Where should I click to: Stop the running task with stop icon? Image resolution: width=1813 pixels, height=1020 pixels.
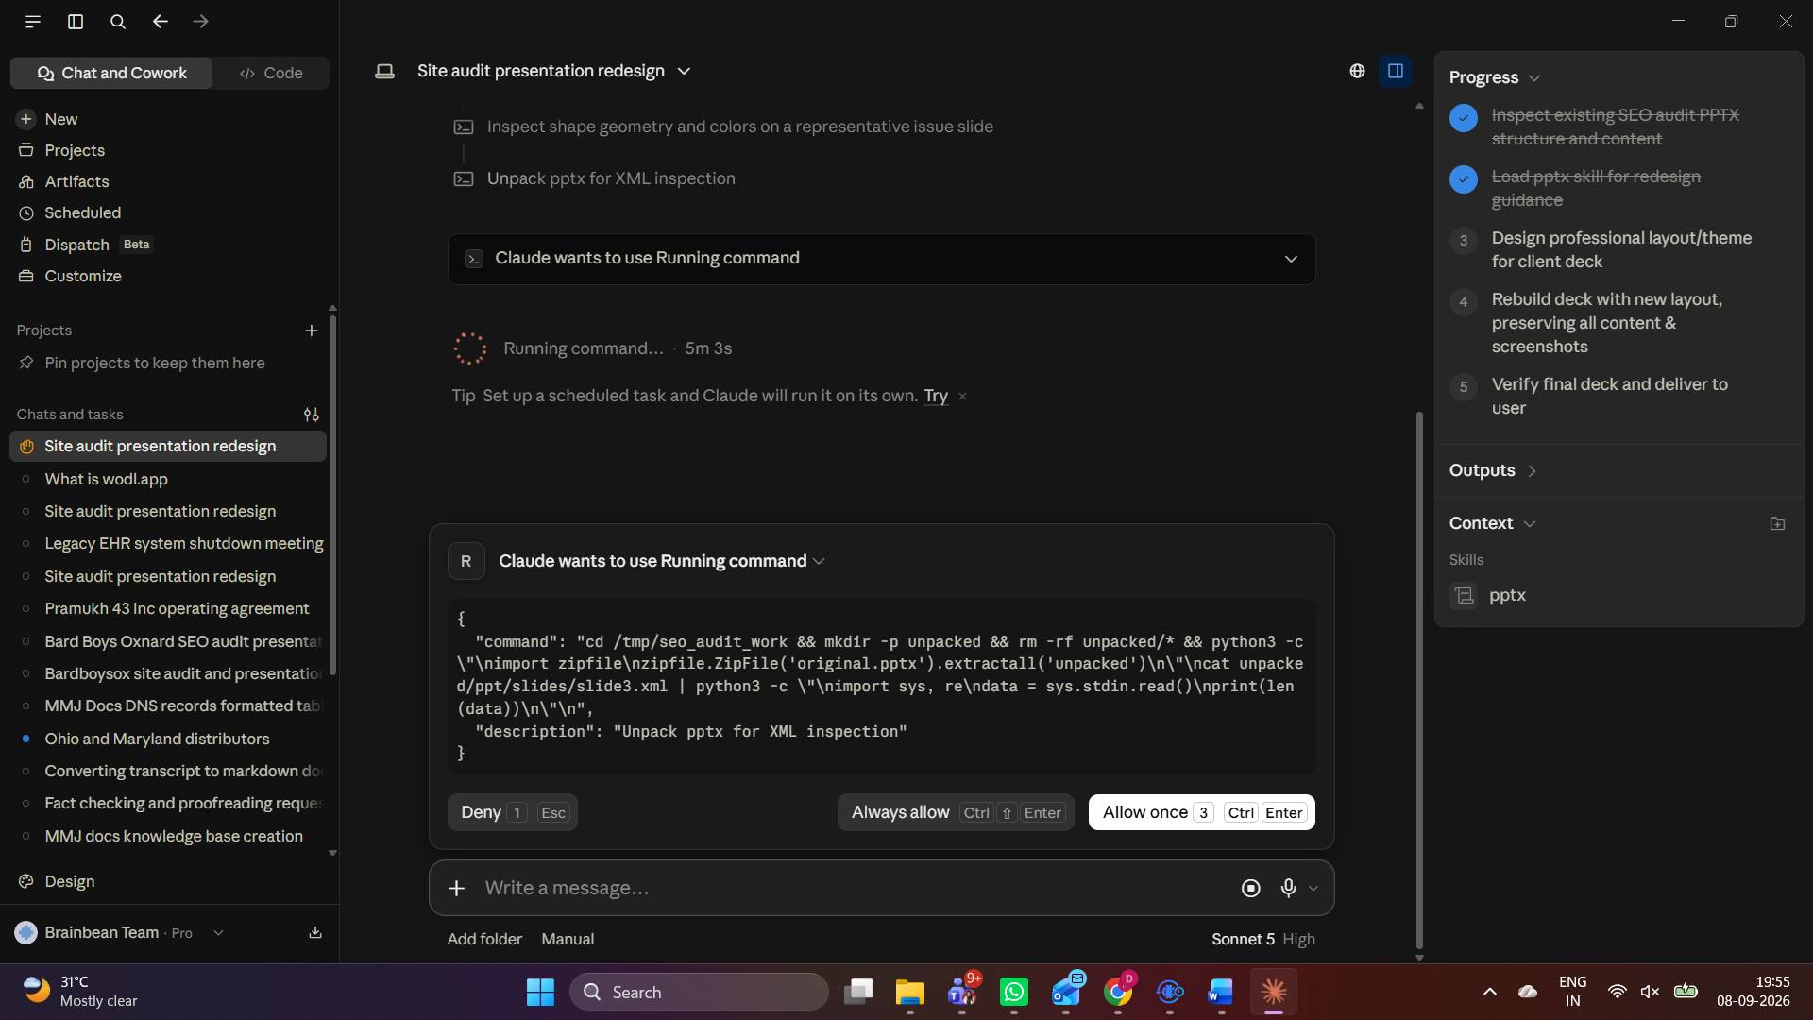[1251, 888]
